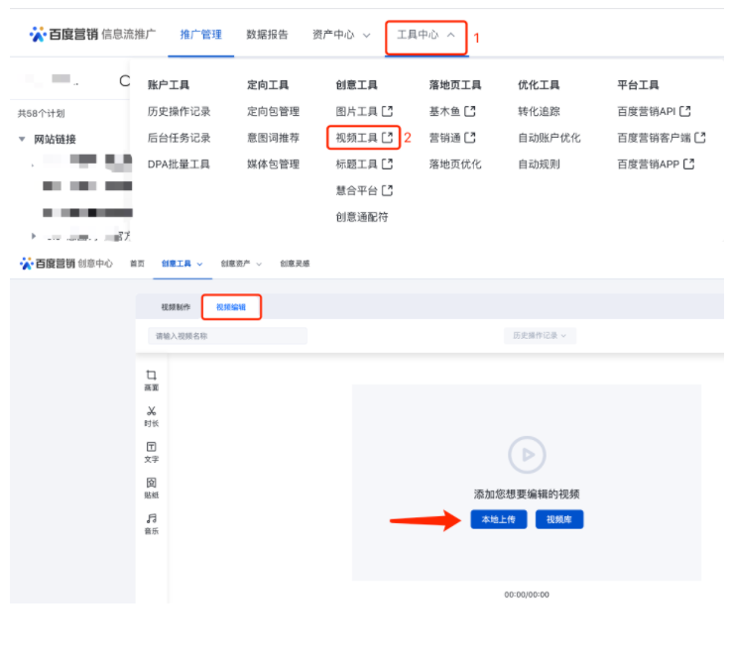Open 创意通配符 menu entry
Image resolution: width=731 pixels, height=655 pixels.
pyautogui.click(x=362, y=217)
